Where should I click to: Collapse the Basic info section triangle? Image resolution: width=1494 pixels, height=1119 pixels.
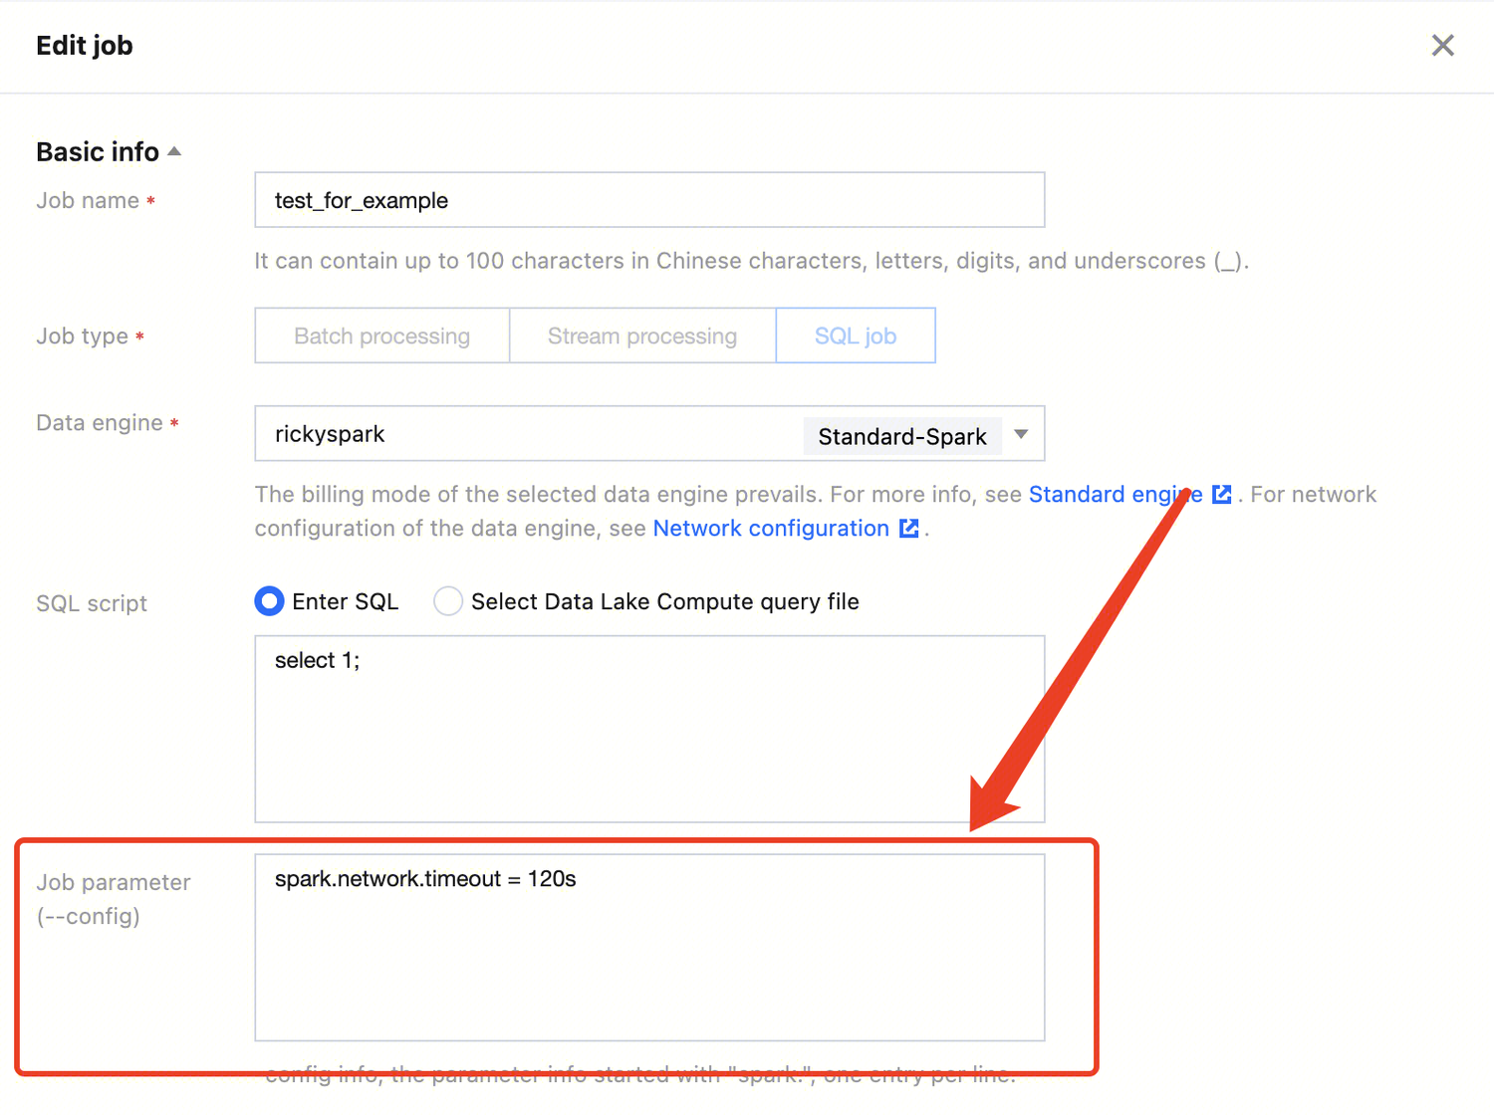[175, 151]
